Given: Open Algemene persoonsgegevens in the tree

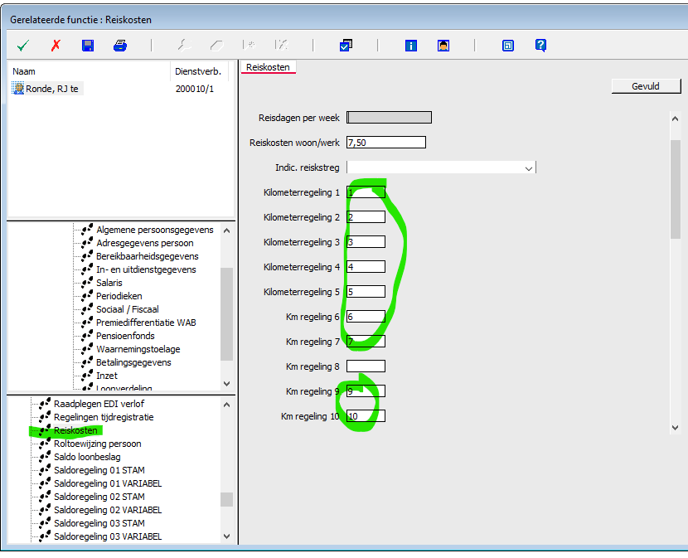Looking at the screenshot, I should pyautogui.click(x=154, y=230).
